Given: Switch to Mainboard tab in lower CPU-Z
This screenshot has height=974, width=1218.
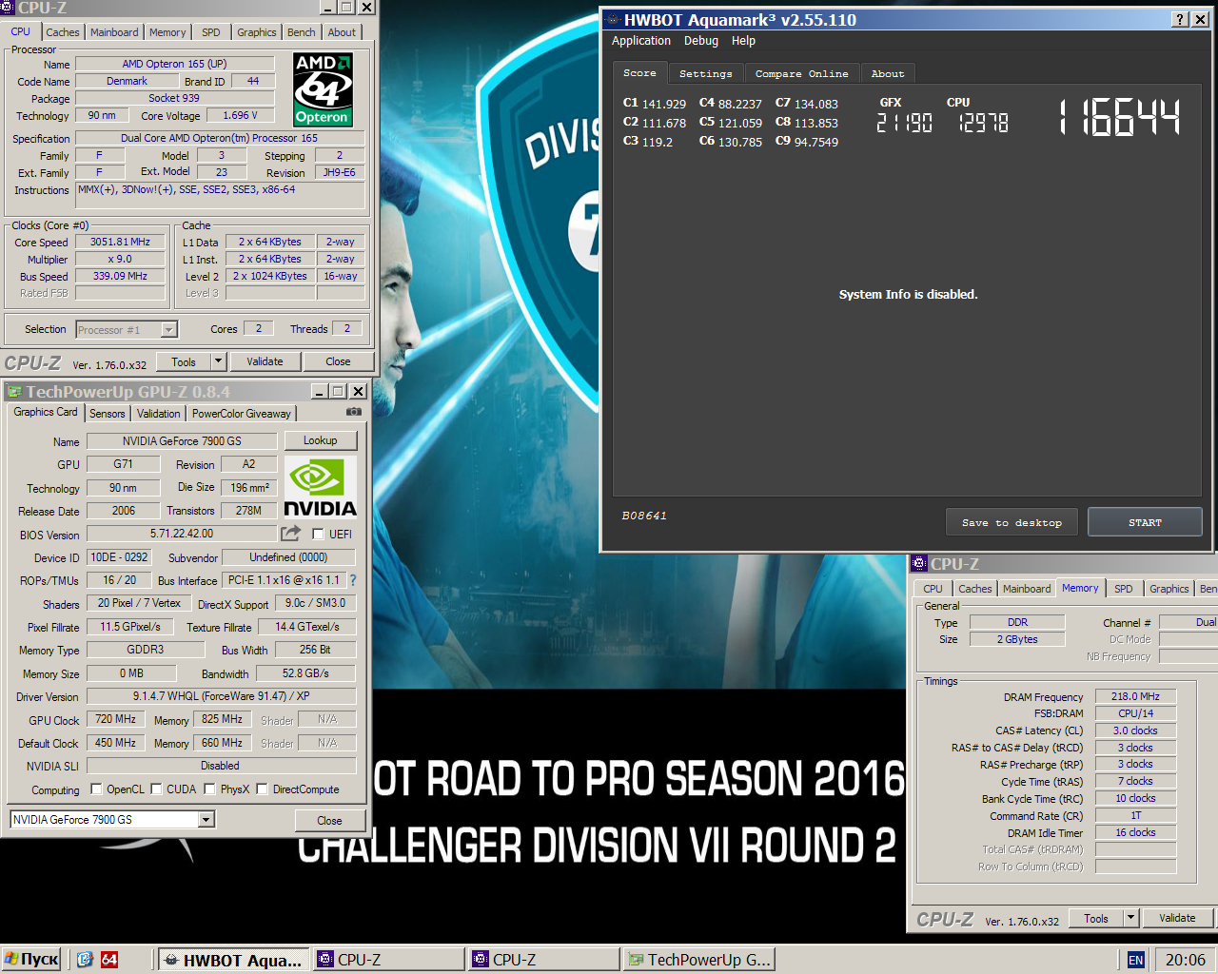Looking at the screenshot, I should click(1027, 589).
